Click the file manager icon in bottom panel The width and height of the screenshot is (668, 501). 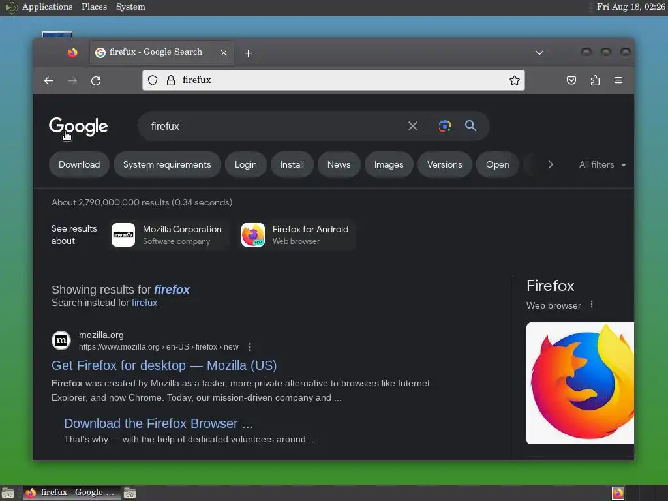click(130, 493)
